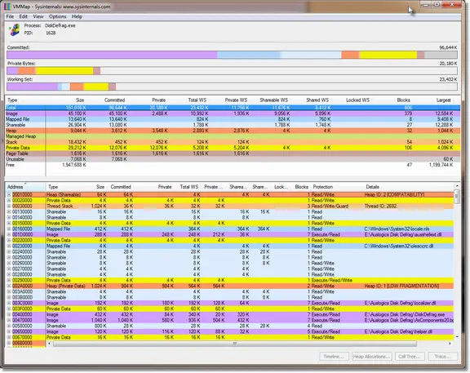The height and width of the screenshot is (373, 470).
Task: Select the Page Table summary row
Action: (233, 153)
